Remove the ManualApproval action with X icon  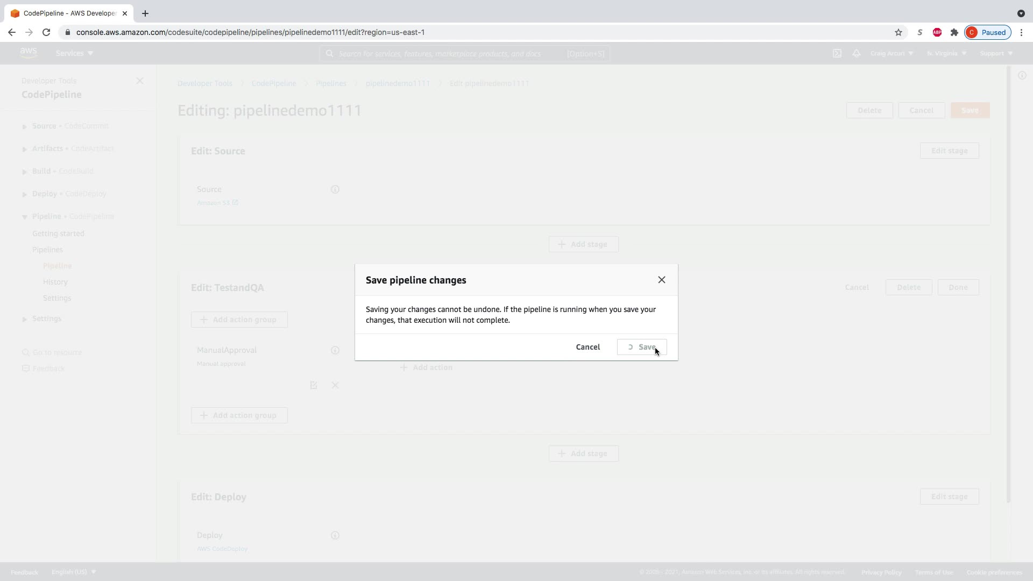[x=335, y=385]
